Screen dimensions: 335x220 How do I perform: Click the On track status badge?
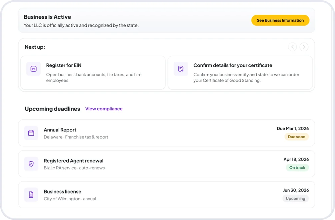(297, 168)
